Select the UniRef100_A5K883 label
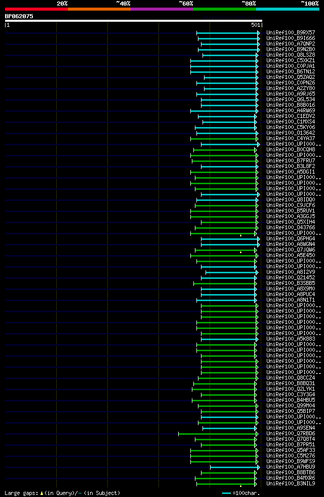Viewport: 324px width, 497px height. [x=291, y=339]
